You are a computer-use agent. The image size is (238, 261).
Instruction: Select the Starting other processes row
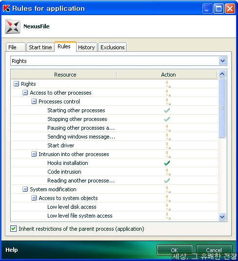click(x=115, y=110)
